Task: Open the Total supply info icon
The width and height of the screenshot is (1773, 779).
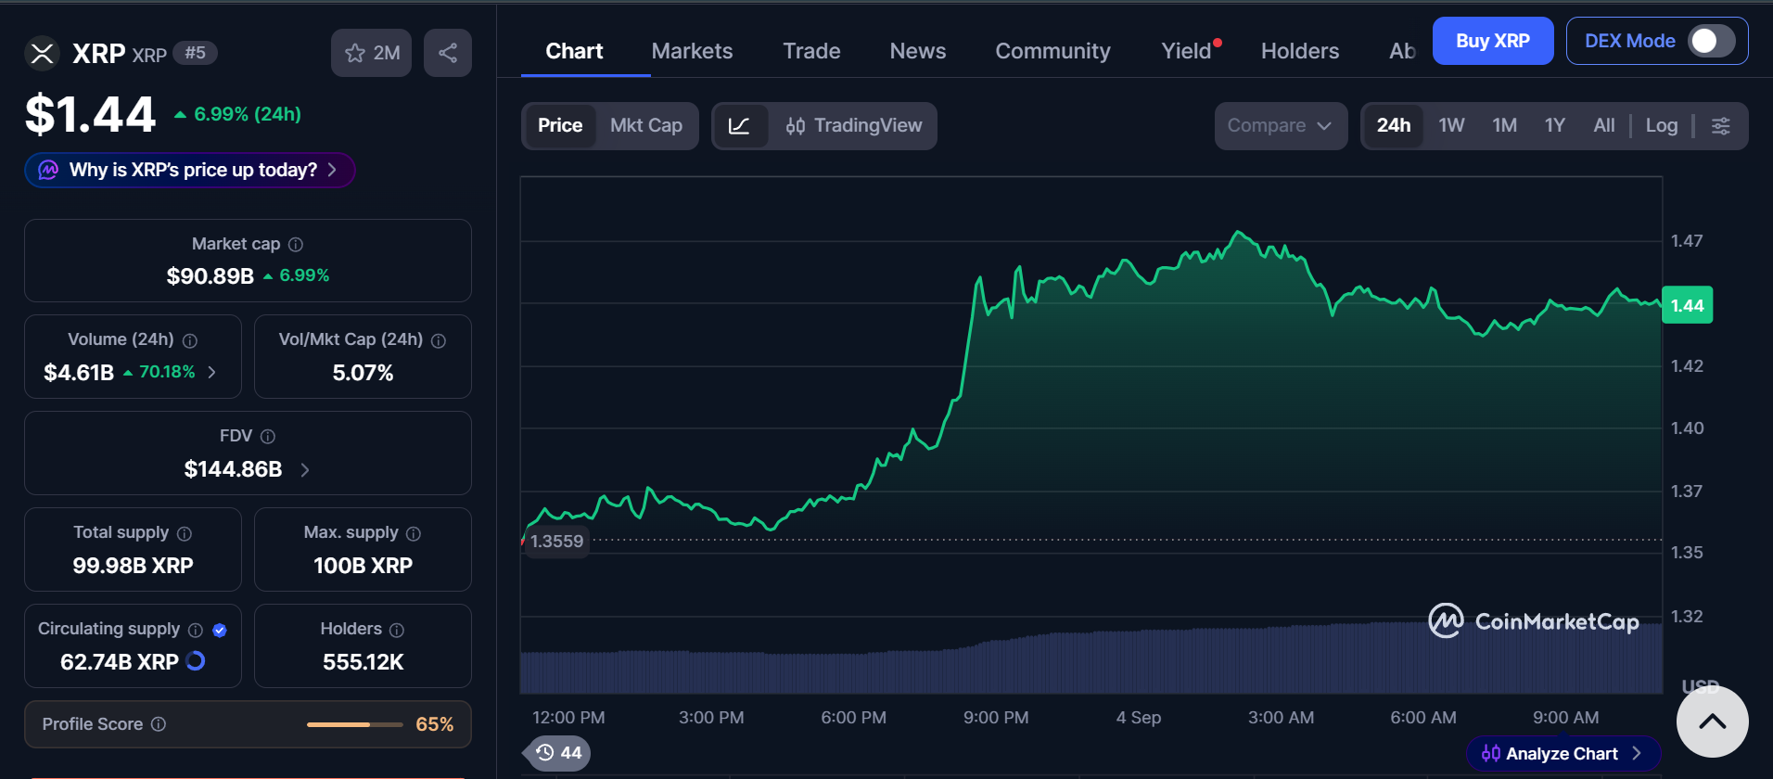Action: point(185,534)
